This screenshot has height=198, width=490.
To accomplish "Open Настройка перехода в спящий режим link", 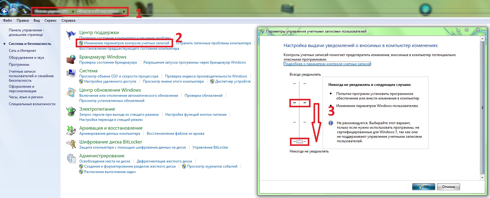I will tap(111, 120).
